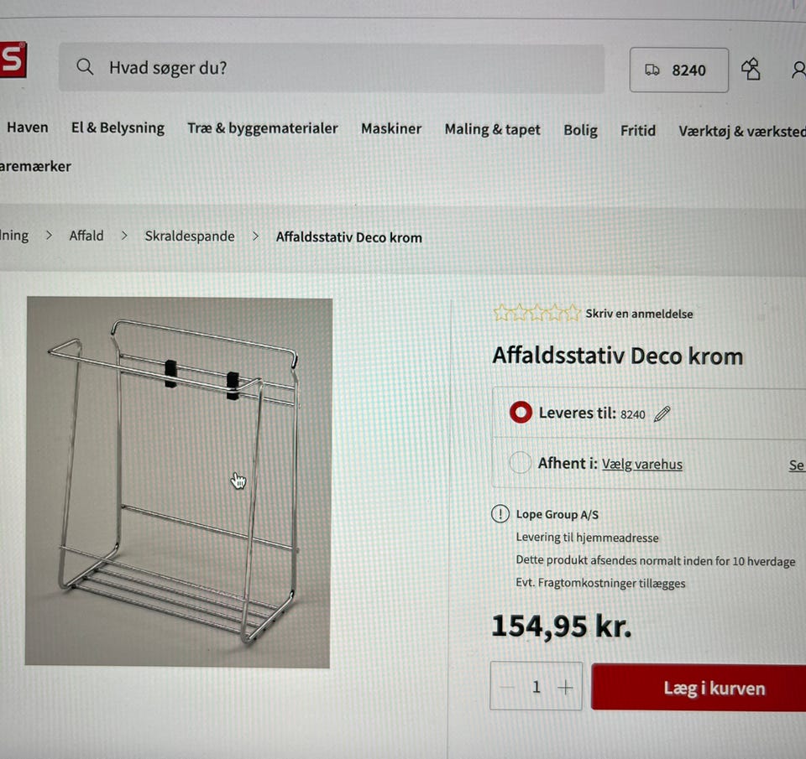Click the magnifying glass search icon

click(x=85, y=67)
